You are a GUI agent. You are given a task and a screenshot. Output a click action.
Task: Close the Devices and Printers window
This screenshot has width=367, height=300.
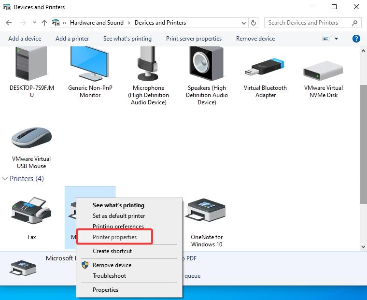356,7
